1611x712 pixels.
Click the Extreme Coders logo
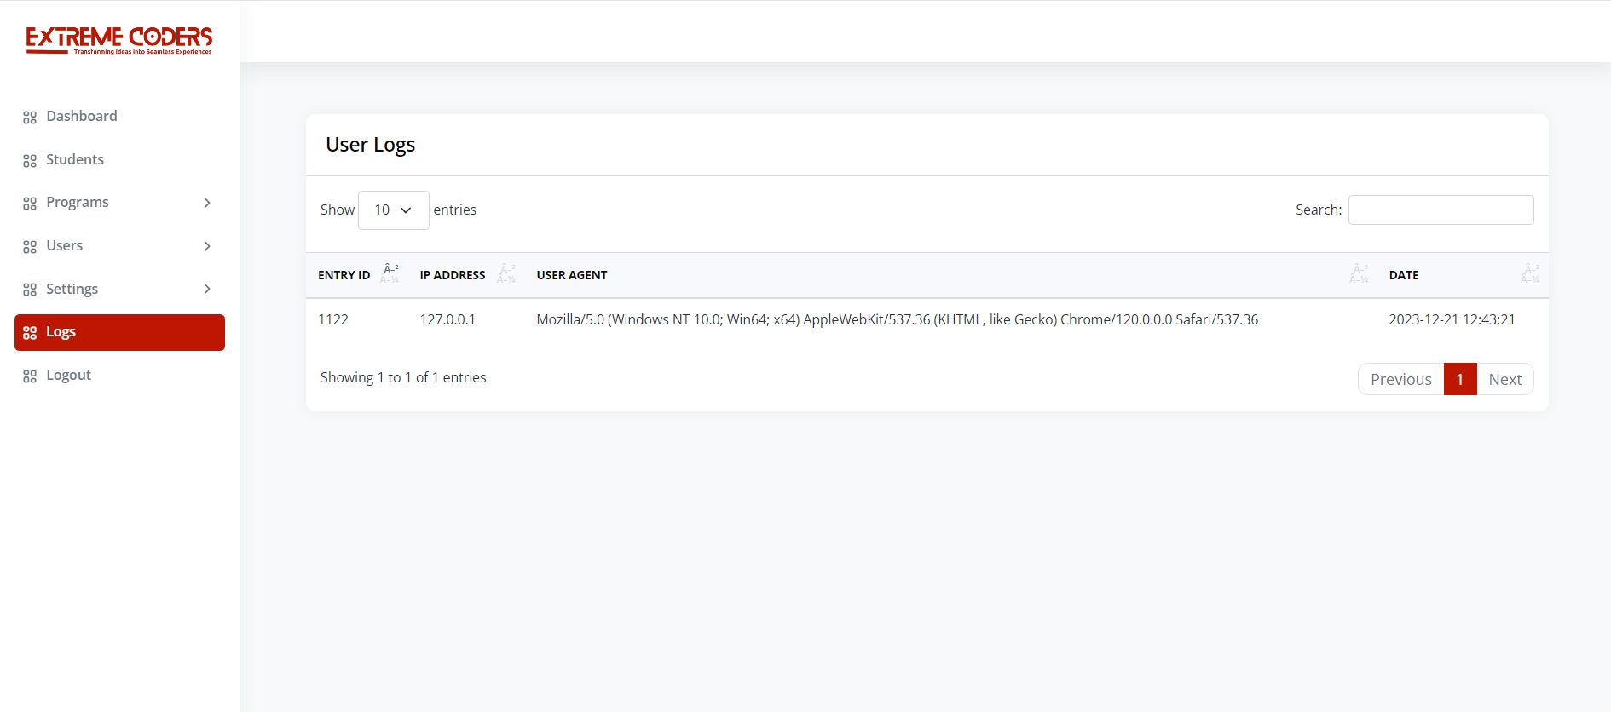click(x=118, y=40)
